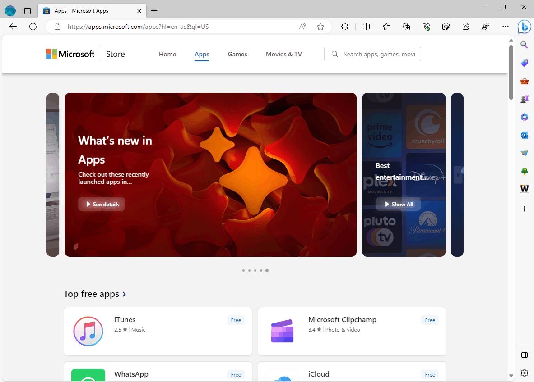
Task: Click Free badge on Microsoft Clipchamp
Action: click(x=430, y=320)
